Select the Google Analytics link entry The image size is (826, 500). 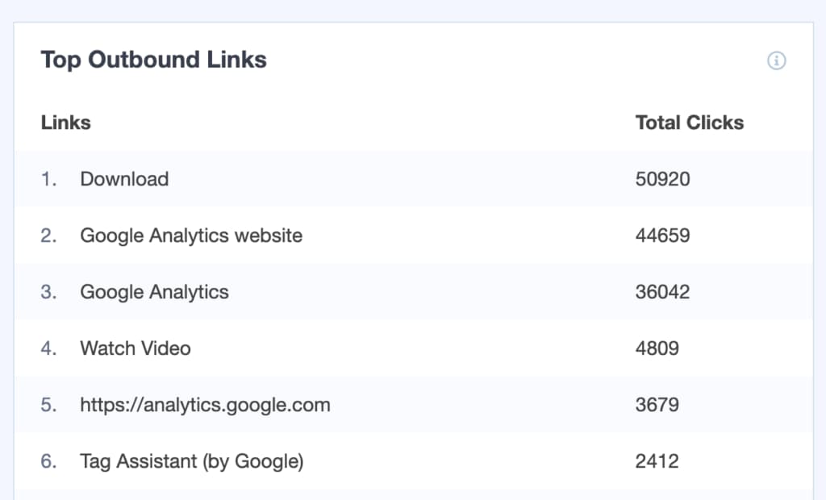point(153,292)
